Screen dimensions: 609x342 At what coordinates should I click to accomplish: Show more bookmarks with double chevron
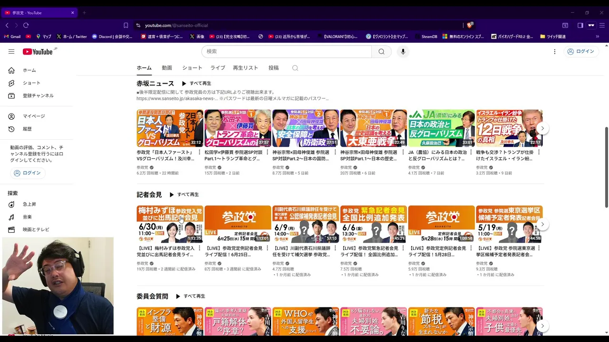[x=598, y=37]
